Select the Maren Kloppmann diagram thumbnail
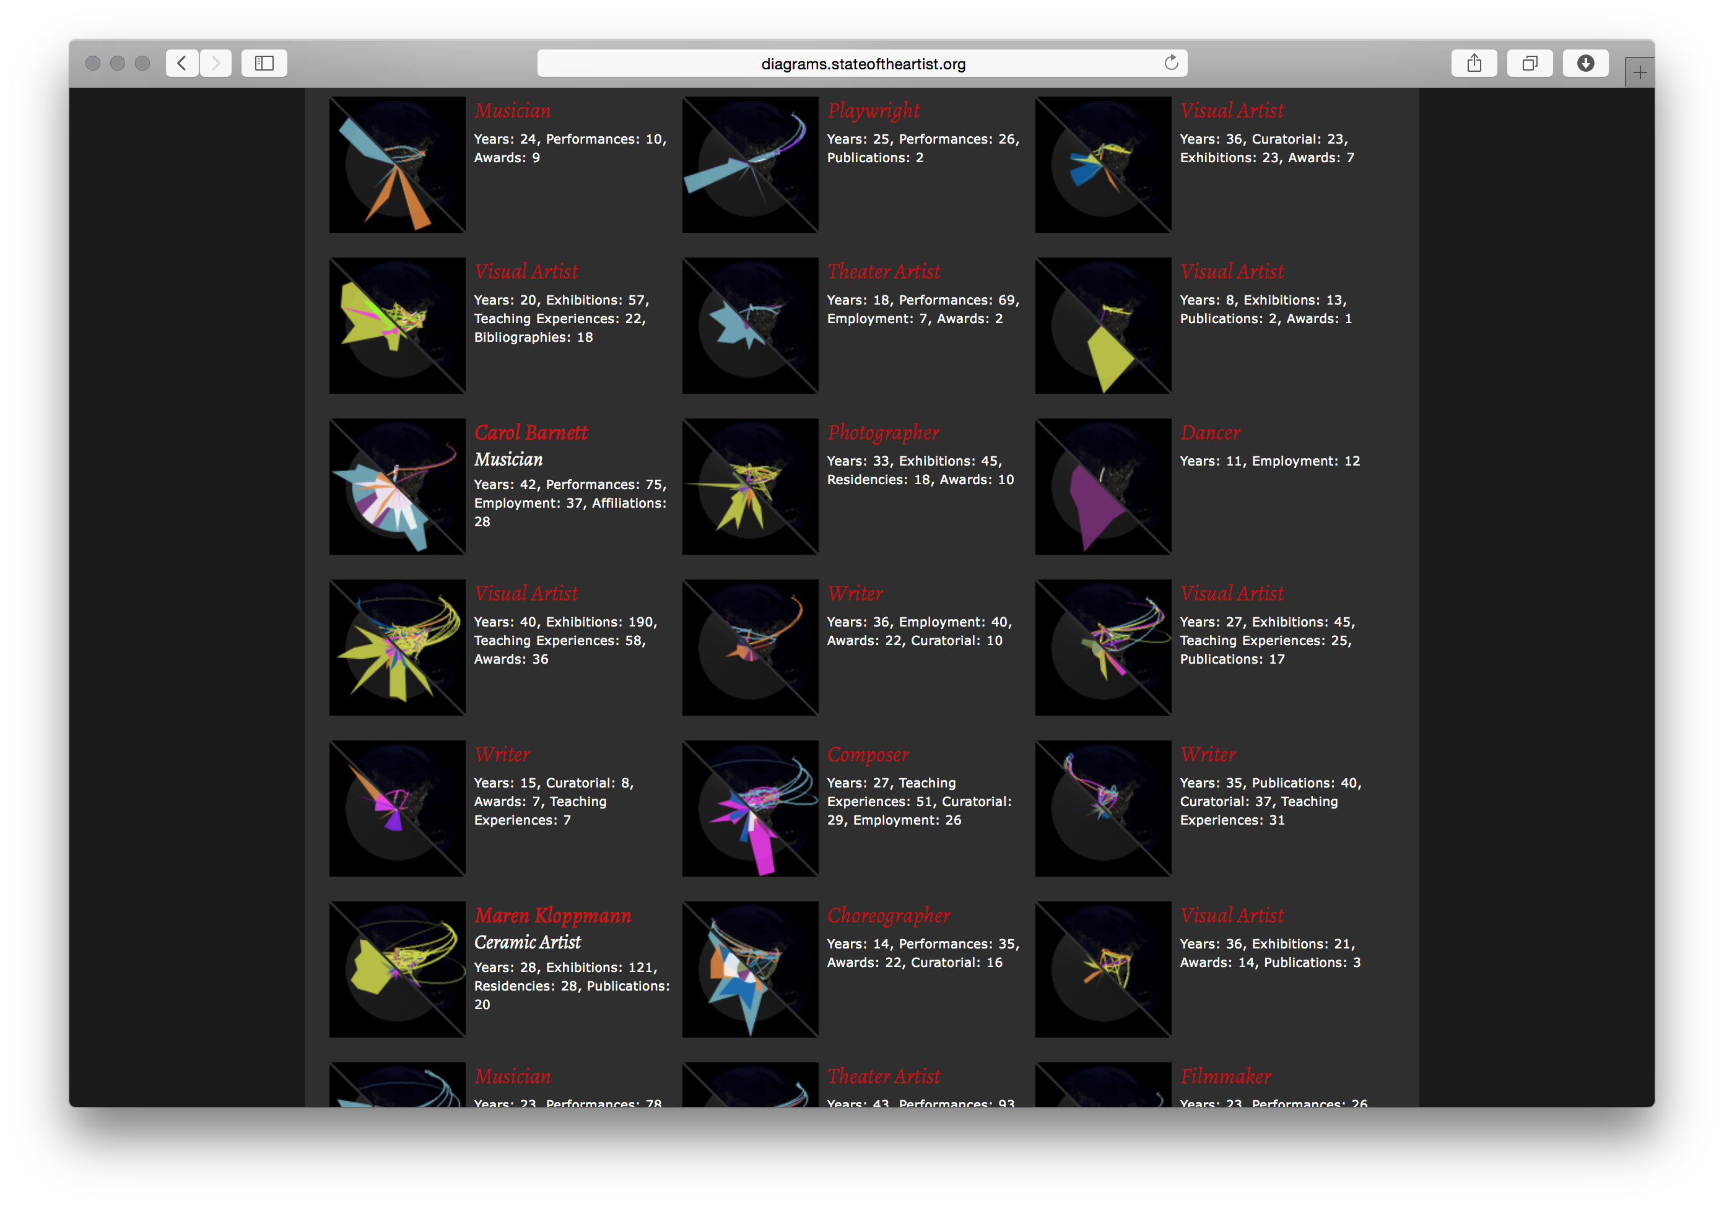1724x1206 pixels. pyautogui.click(x=396, y=969)
